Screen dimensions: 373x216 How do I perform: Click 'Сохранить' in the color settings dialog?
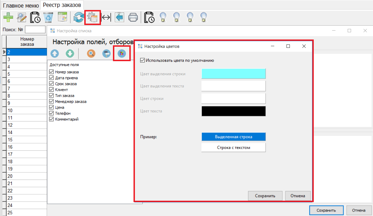(x=265, y=196)
